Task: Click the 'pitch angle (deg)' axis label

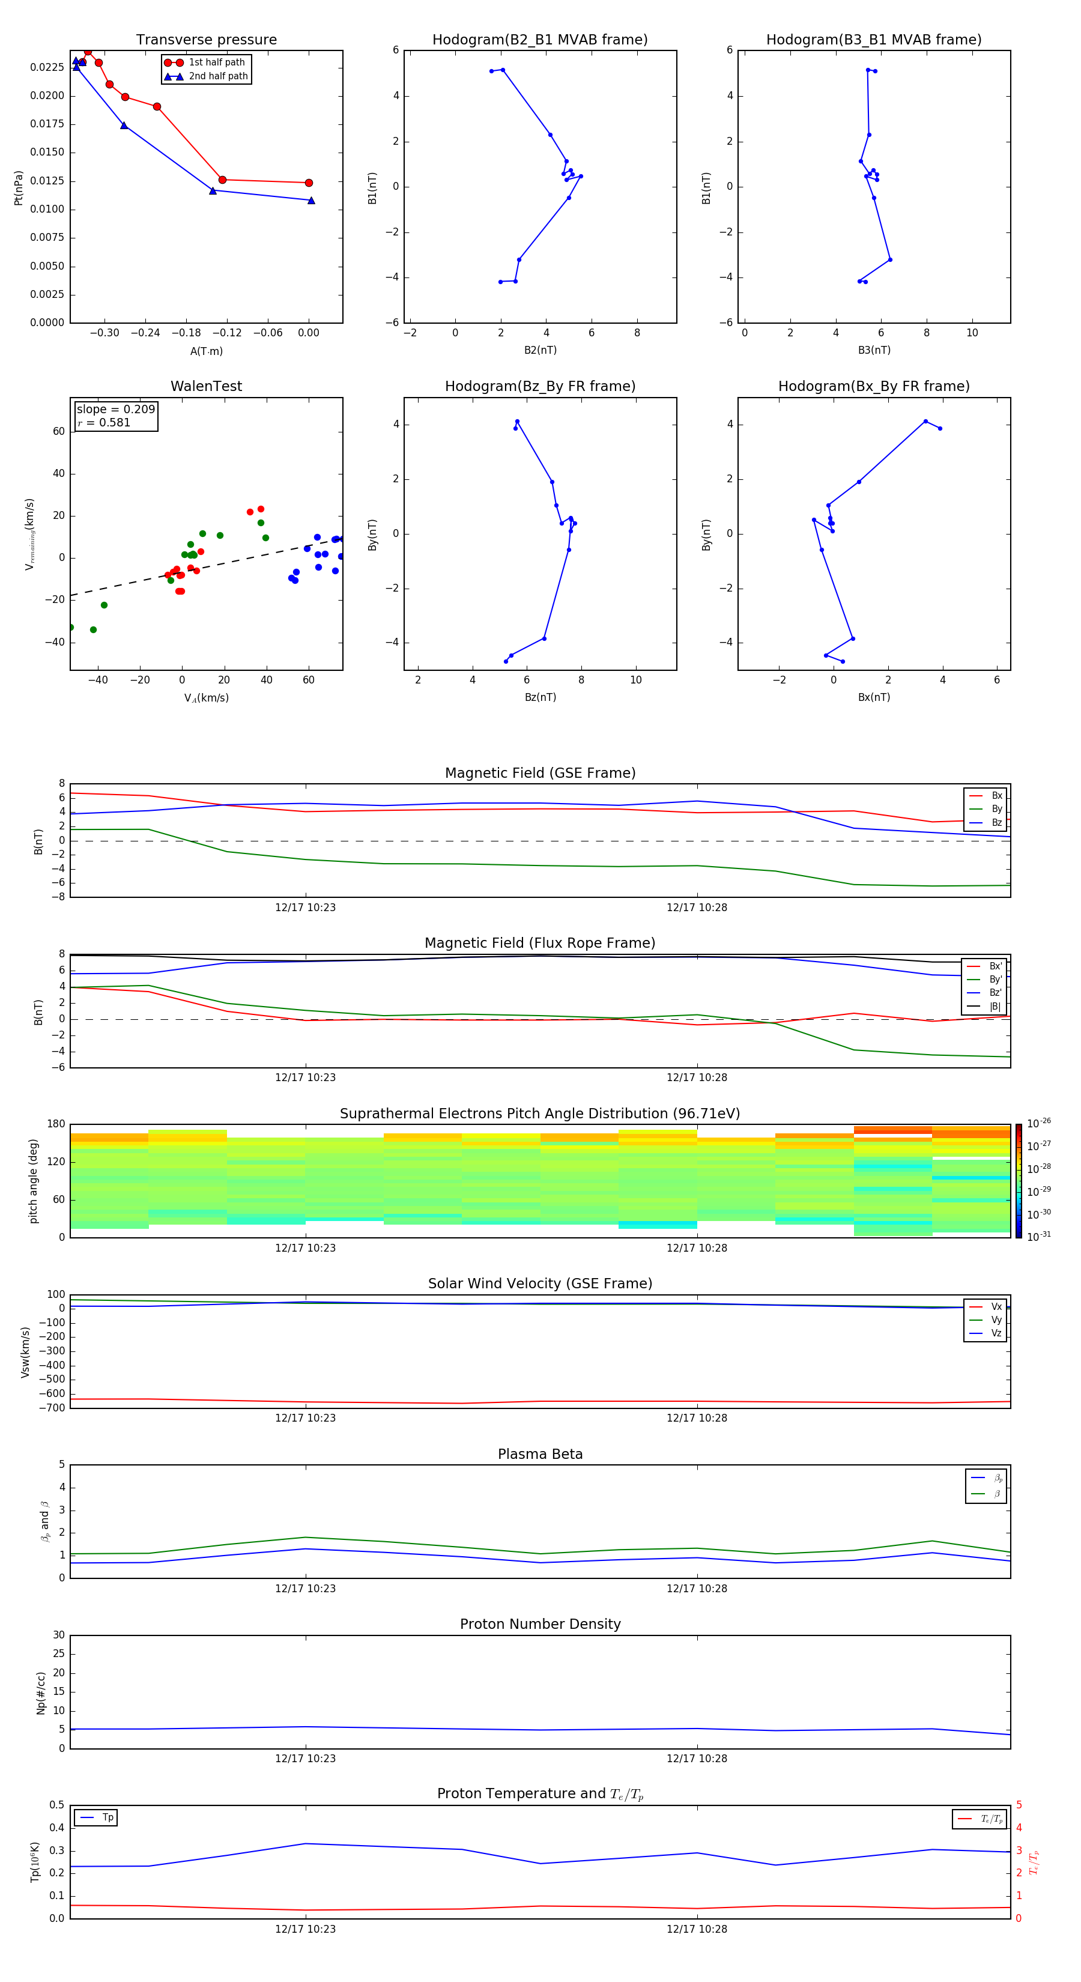Action: (33, 1181)
